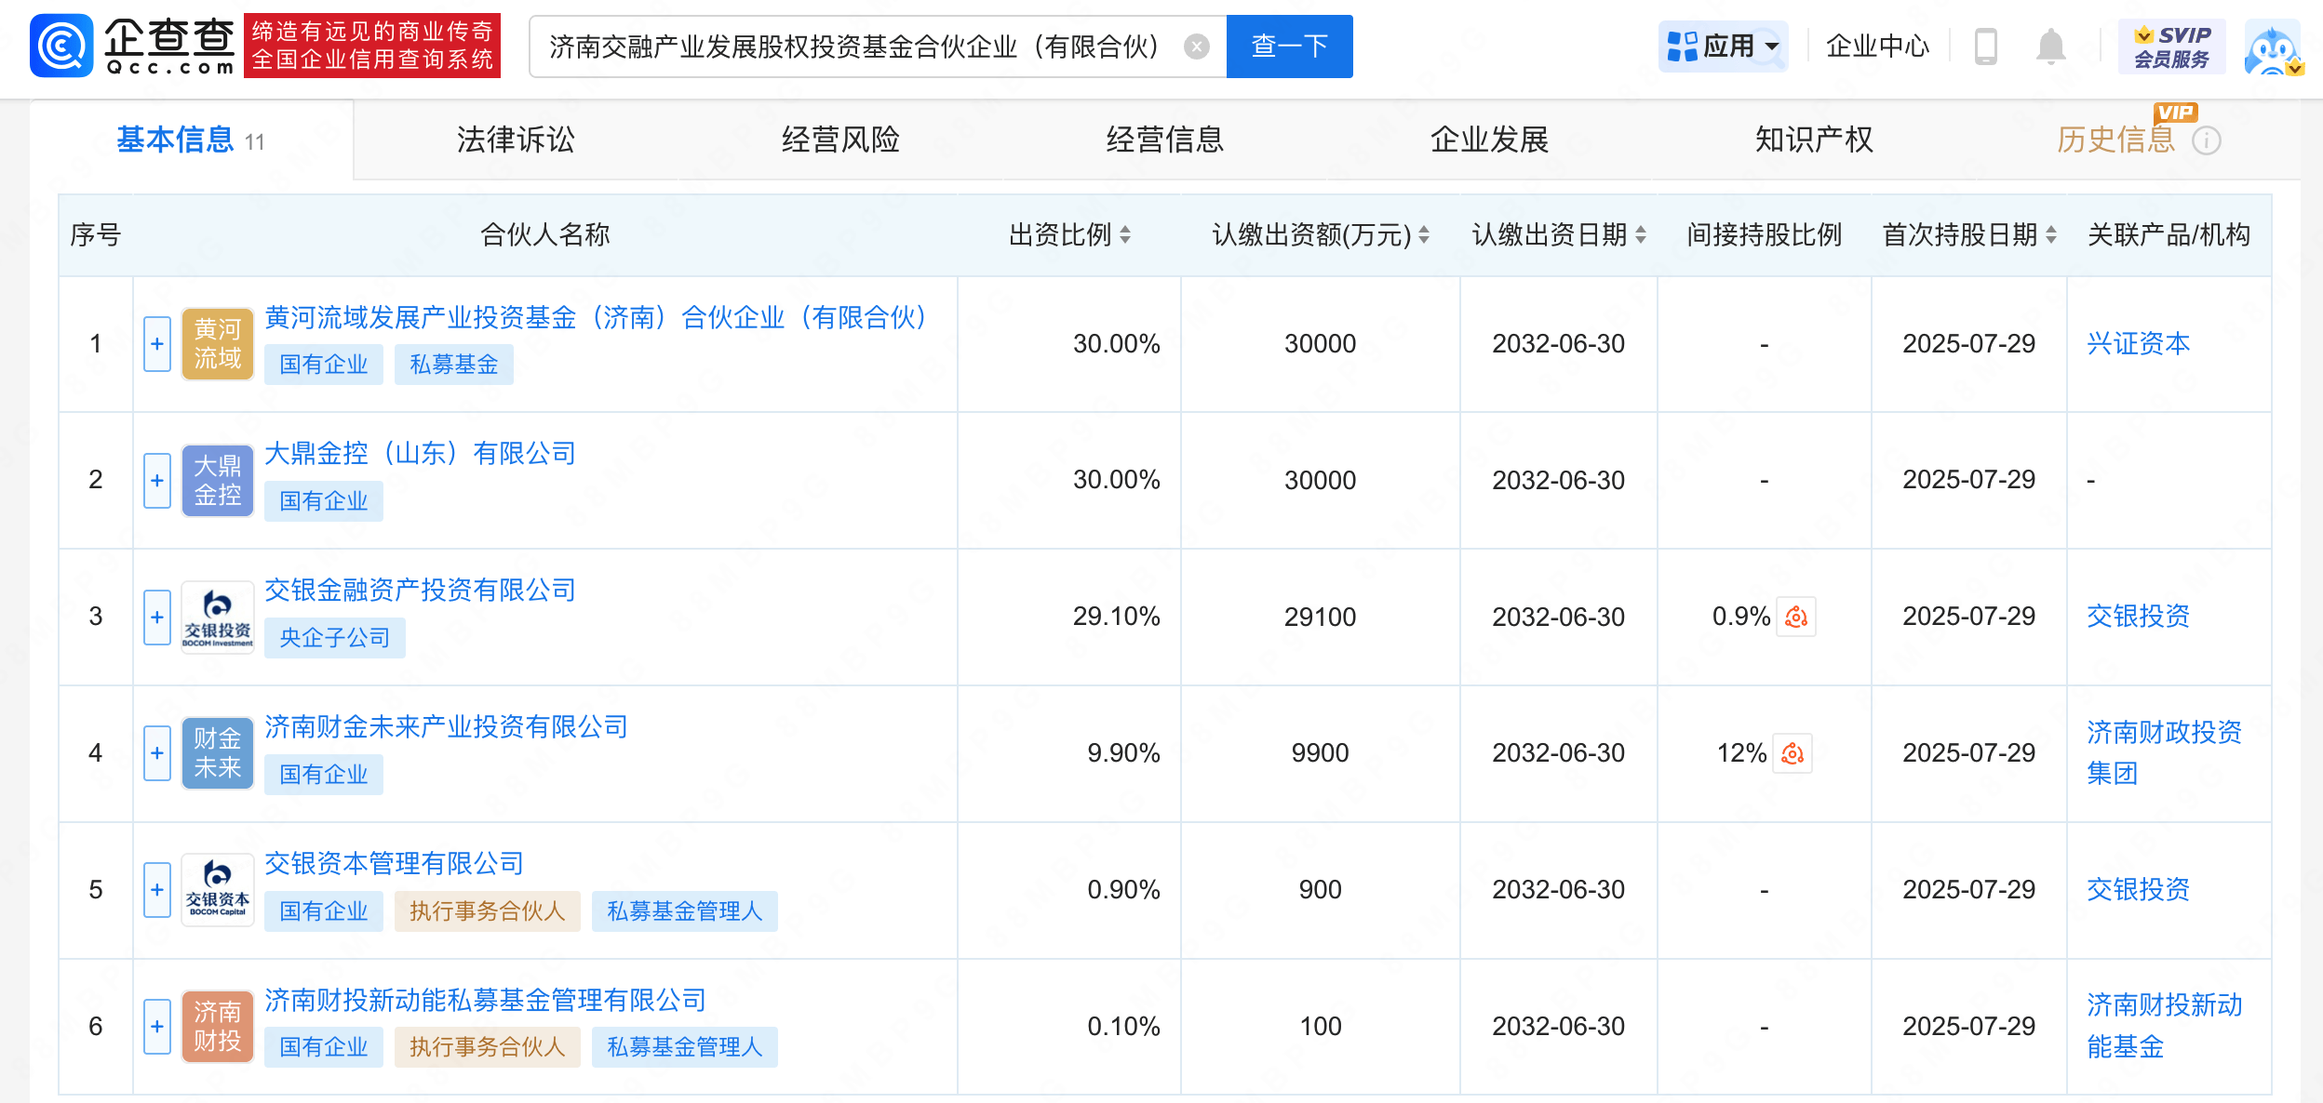Clear the search box with X icon

tap(1197, 46)
